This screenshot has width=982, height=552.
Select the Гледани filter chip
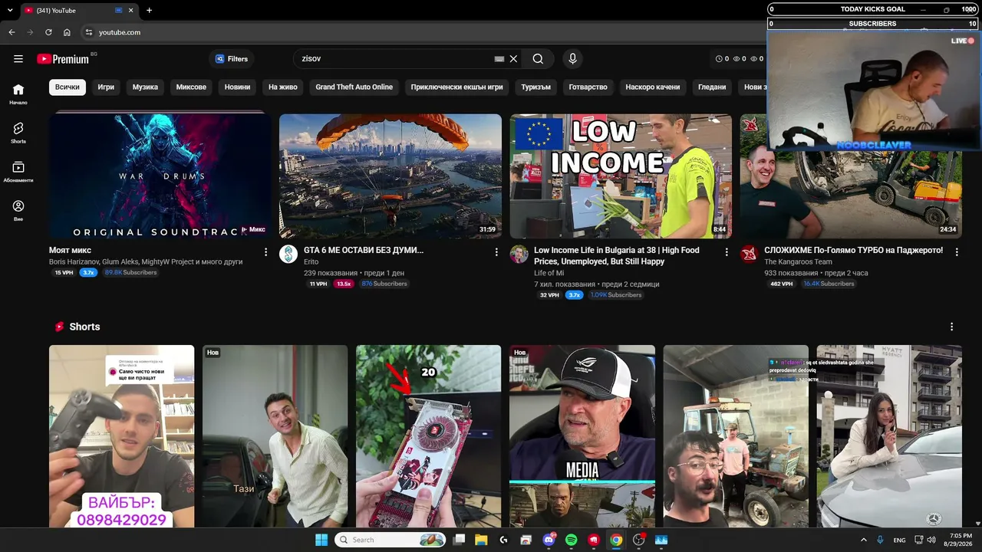click(x=712, y=87)
